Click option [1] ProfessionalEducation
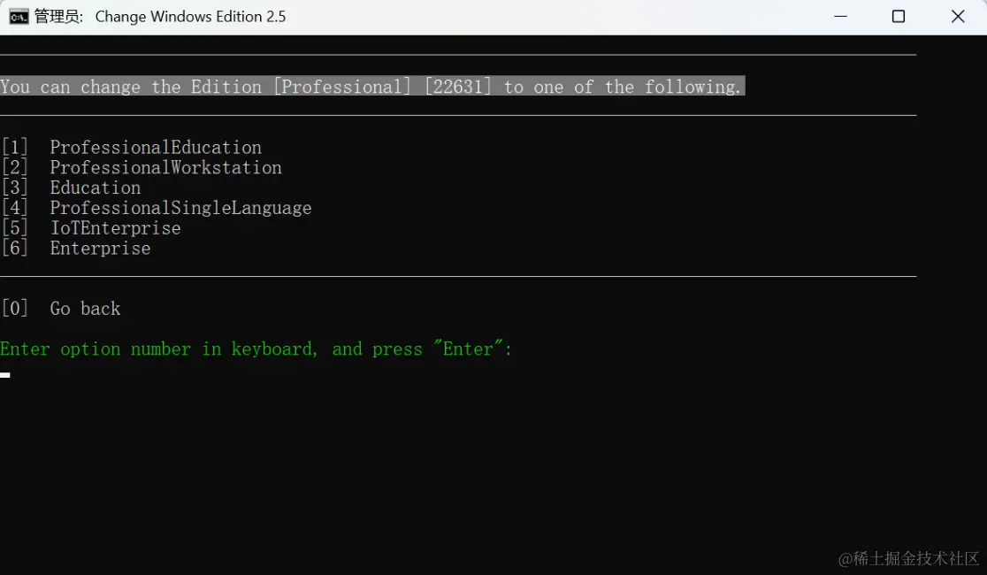The width and height of the screenshot is (987, 575). pos(132,148)
